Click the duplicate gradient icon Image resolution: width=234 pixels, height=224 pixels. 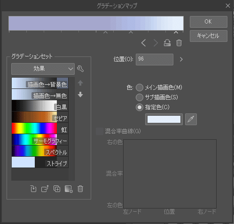pyautogui.click(x=57, y=189)
